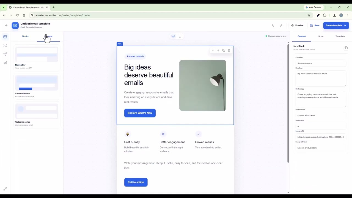The width and height of the screenshot is (352, 198).
Task: Open the layout grid icon in left sidebar
Action: click(x=5, y=45)
